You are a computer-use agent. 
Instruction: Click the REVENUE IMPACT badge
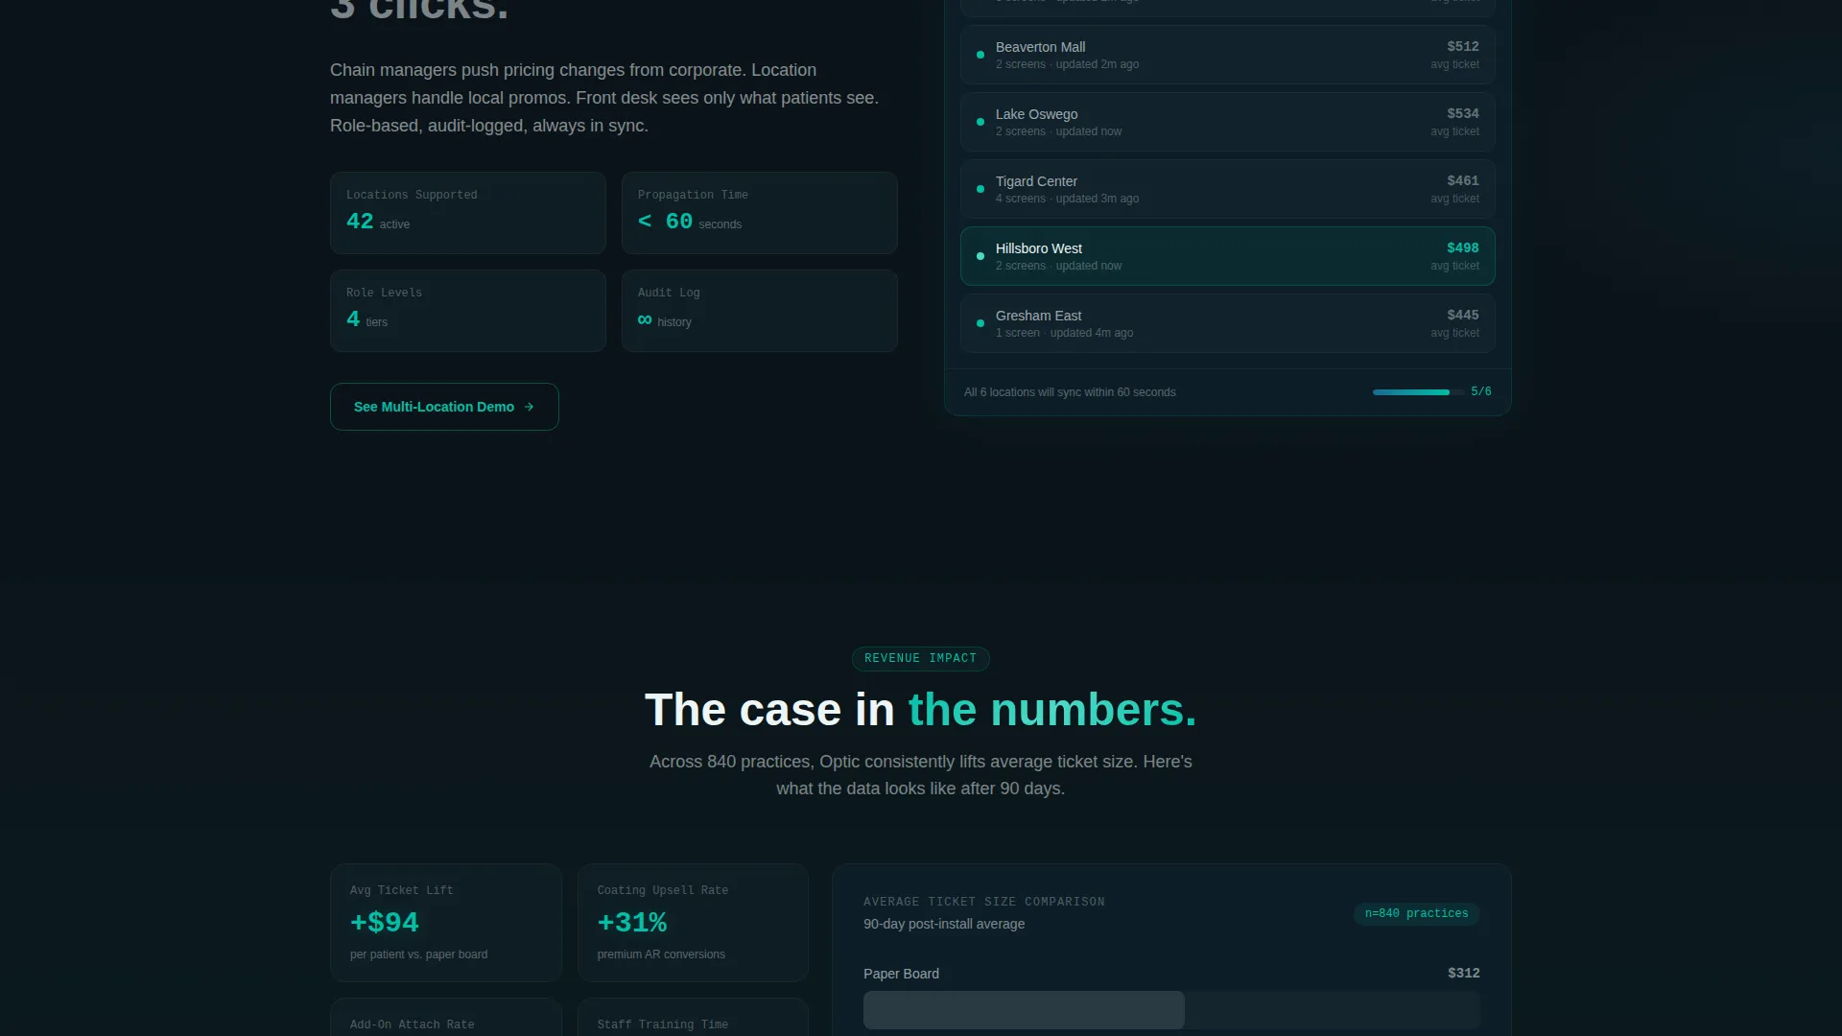(x=921, y=658)
